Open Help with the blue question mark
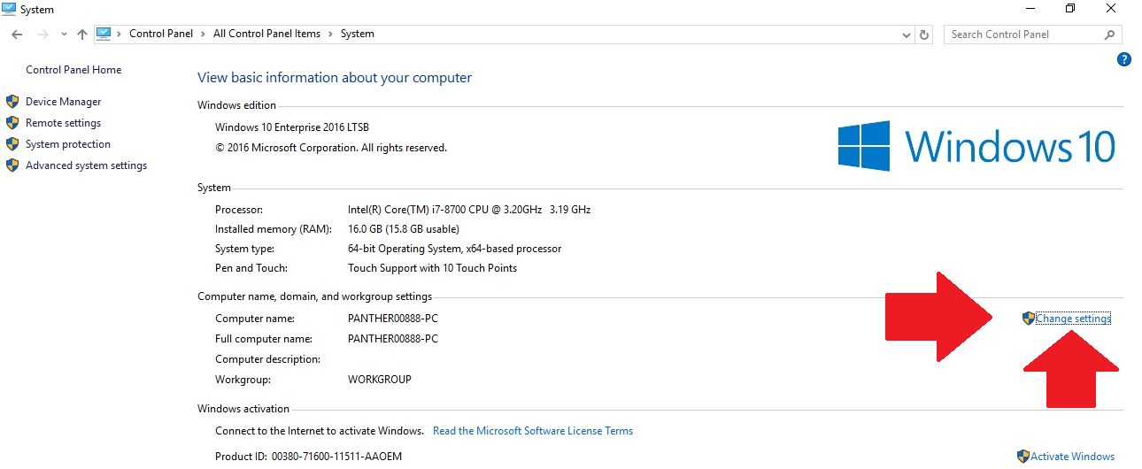This screenshot has height=469, width=1142. point(1124,60)
